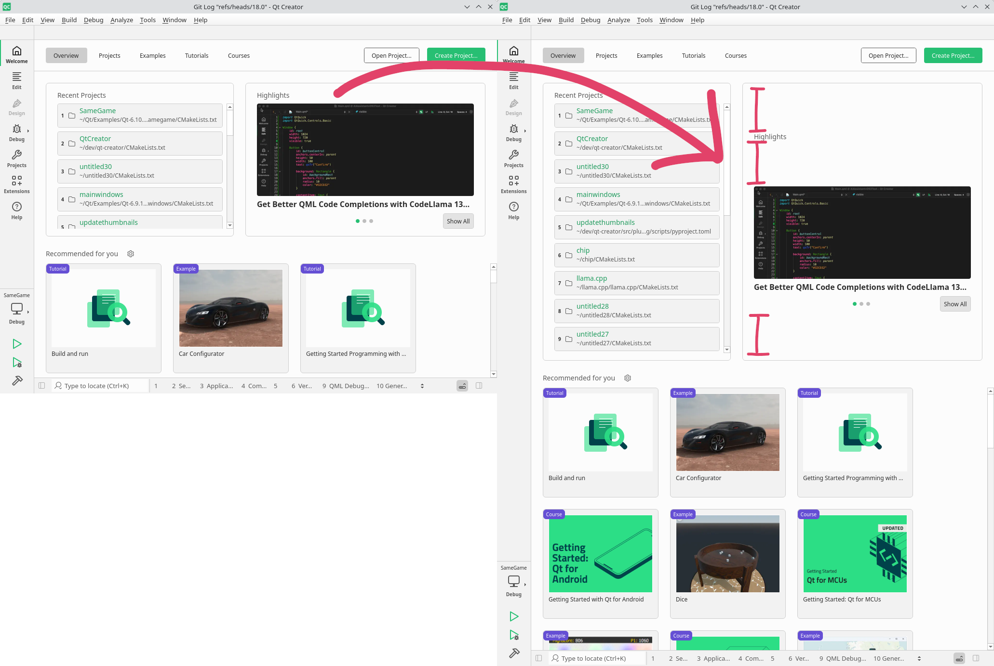Switch to Edit mode in left window
The height and width of the screenshot is (666, 994).
coord(17,80)
